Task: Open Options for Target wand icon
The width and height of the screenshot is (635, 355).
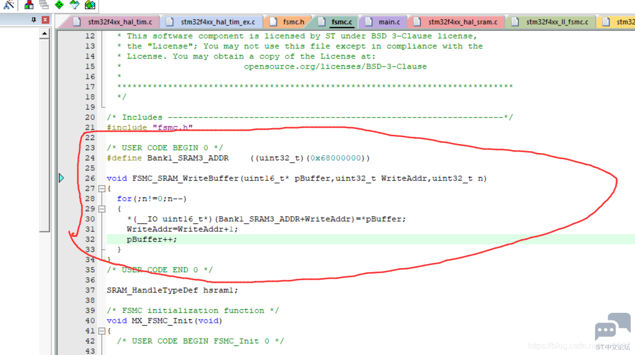Action: pos(8,5)
